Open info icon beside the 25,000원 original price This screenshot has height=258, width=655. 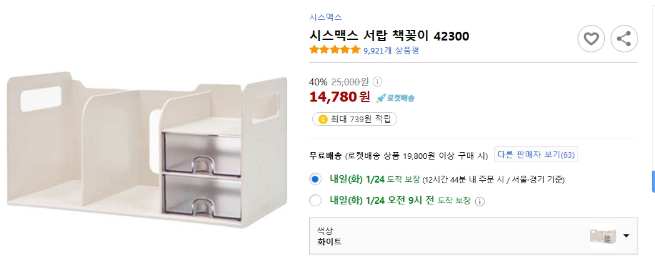(x=377, y=82)
